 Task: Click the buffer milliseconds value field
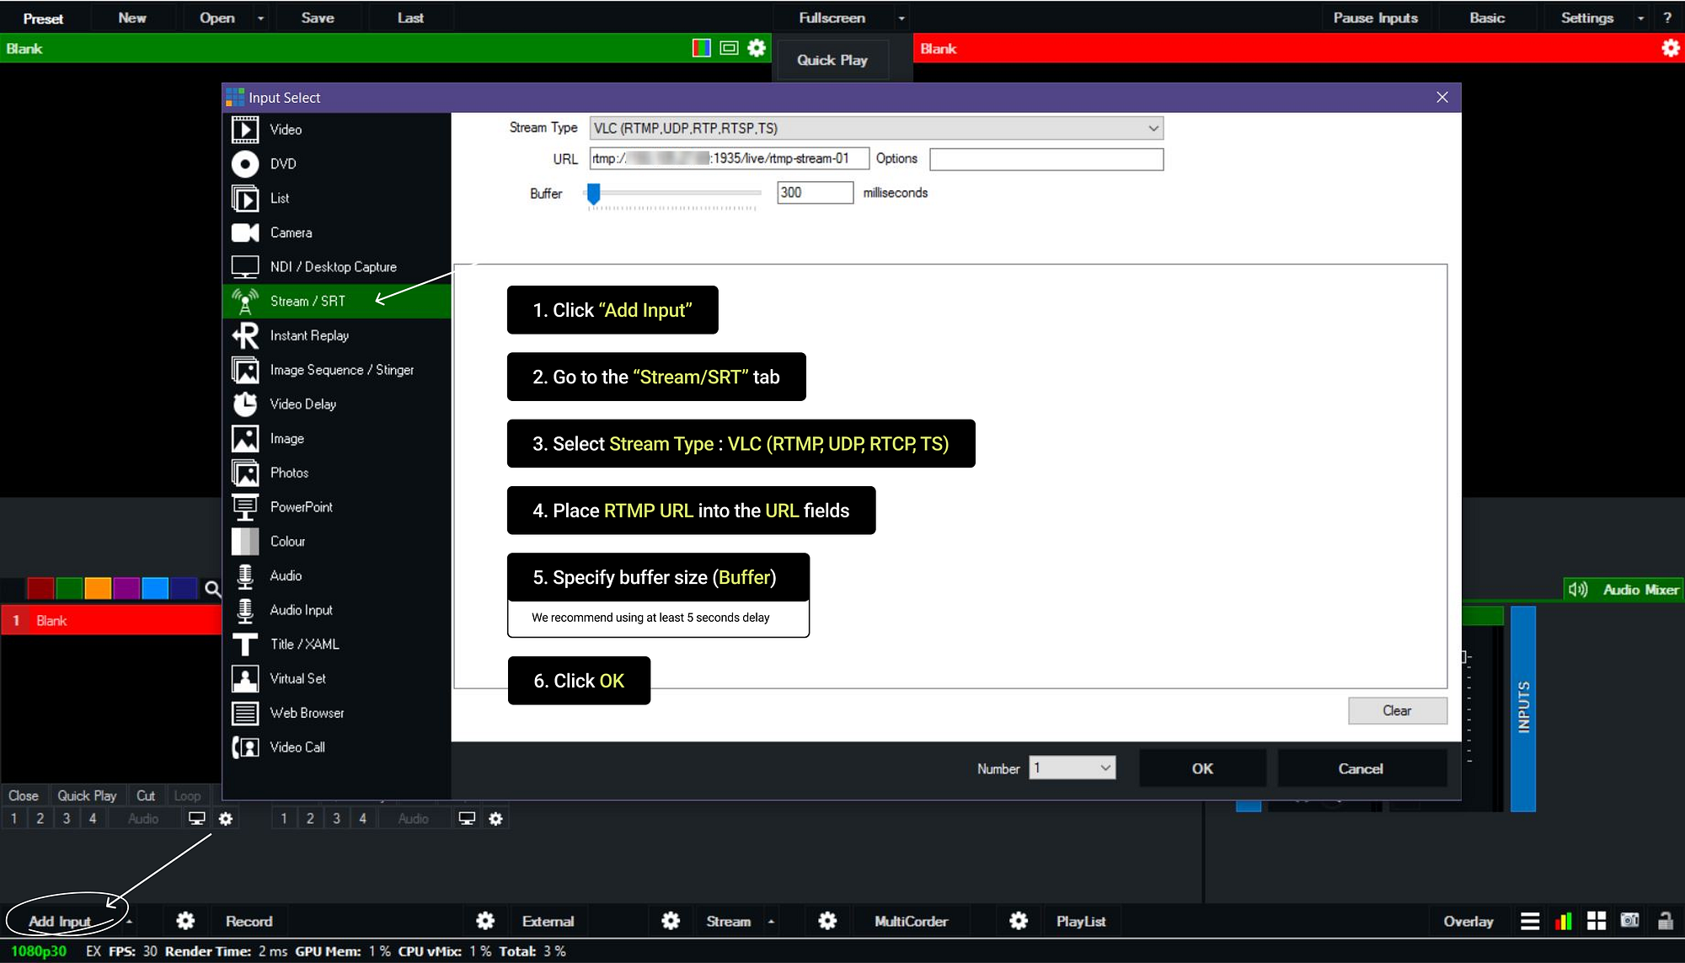click(x=815, y=193)
